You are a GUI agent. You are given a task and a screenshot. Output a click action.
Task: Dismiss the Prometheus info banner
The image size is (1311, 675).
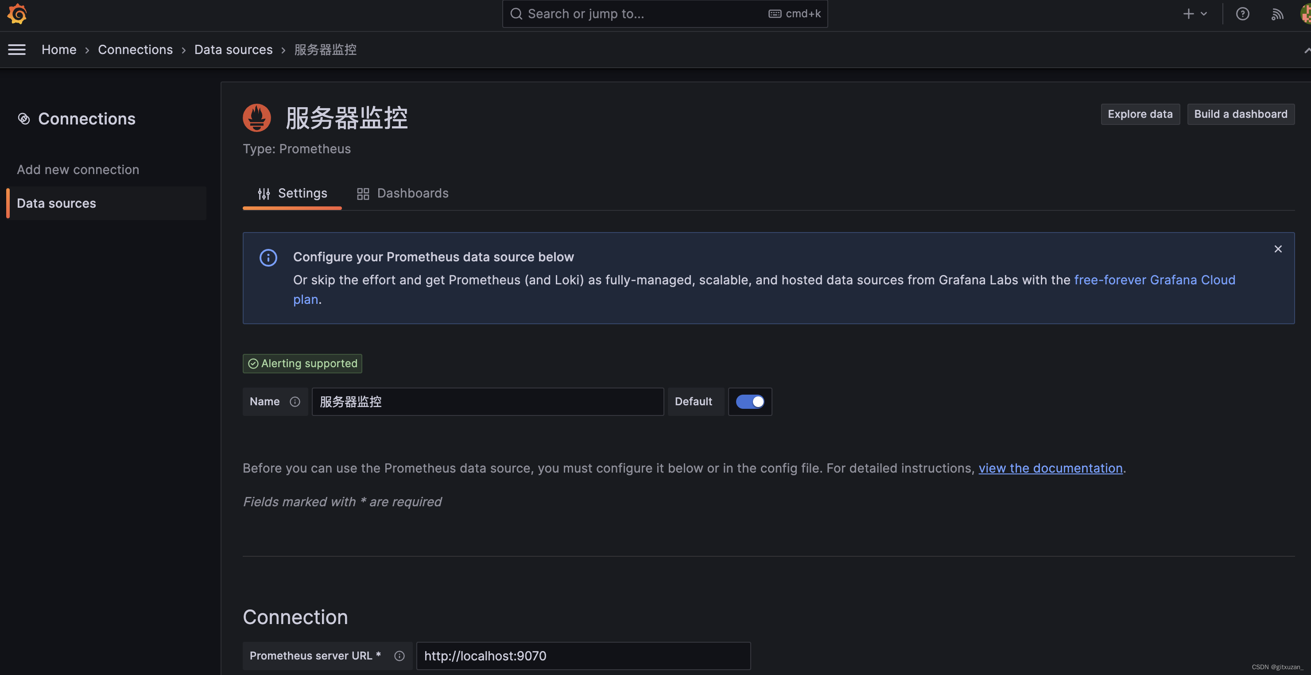click(1277, 249)
